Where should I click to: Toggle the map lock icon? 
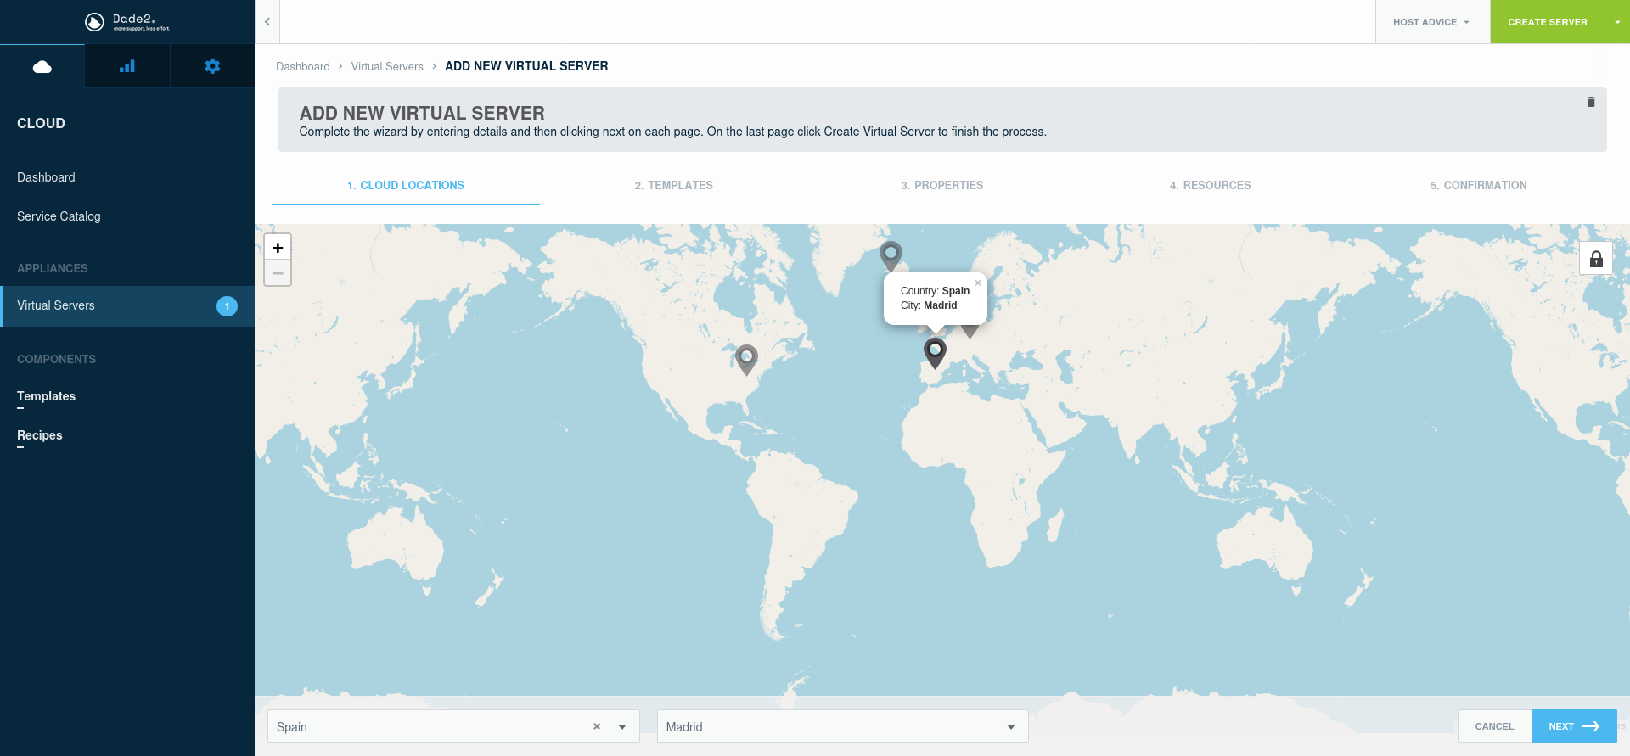(1596, 258)
